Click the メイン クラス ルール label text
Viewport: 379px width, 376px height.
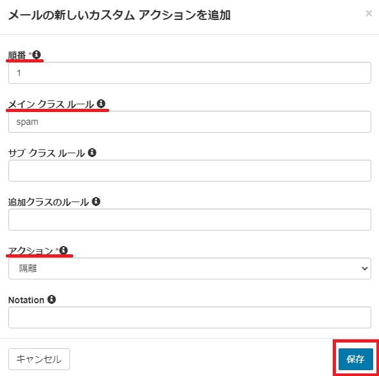click(x=51, y=104)
